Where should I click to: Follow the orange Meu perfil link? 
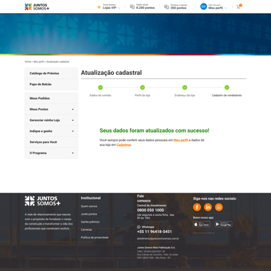coord(180,140)
